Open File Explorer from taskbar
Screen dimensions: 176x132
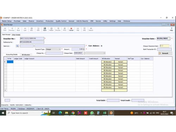(x=67, y=113)
